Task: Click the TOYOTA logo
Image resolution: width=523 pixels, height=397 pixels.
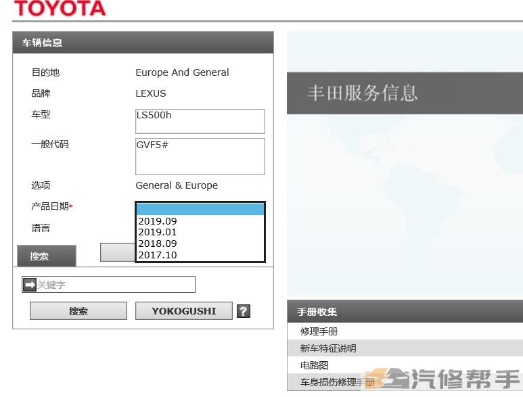Action: tap(60, 8)
